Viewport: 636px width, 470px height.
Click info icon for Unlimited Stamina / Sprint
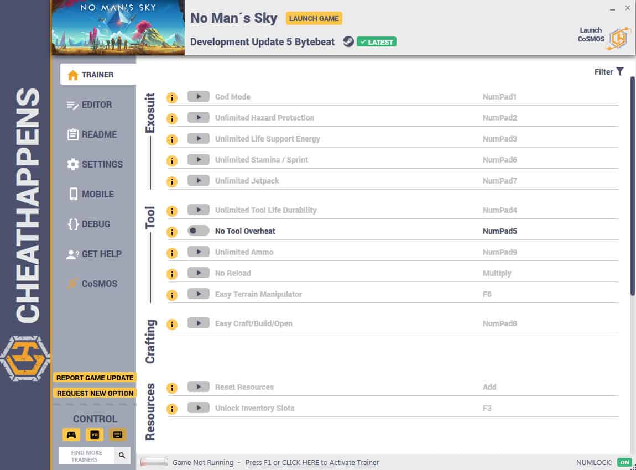pyautogui.click(x=172, y=161)
